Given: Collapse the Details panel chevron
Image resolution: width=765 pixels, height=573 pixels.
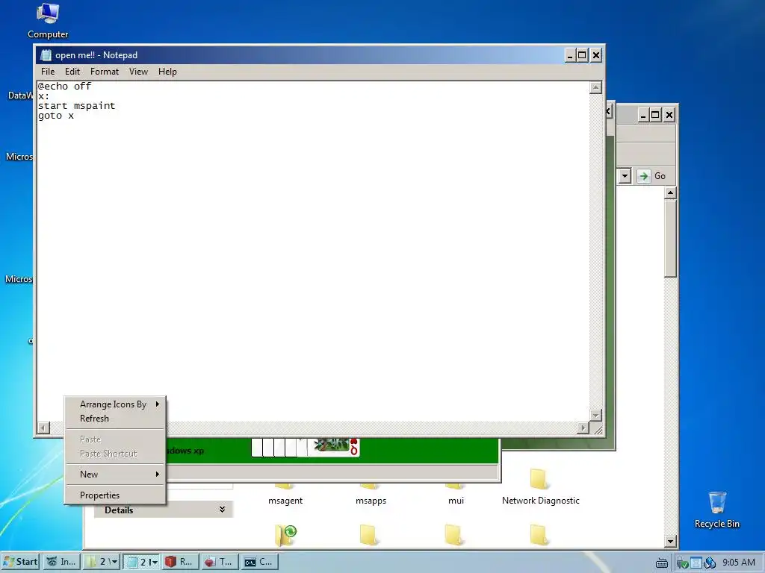Looking at the screenshot, I should (x=222, y=510).
